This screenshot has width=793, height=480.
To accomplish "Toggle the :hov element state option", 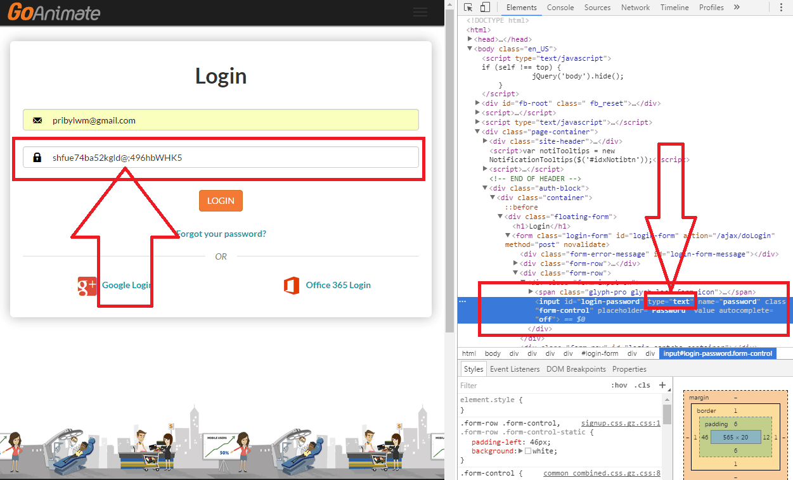I will (x=619, y=385).
